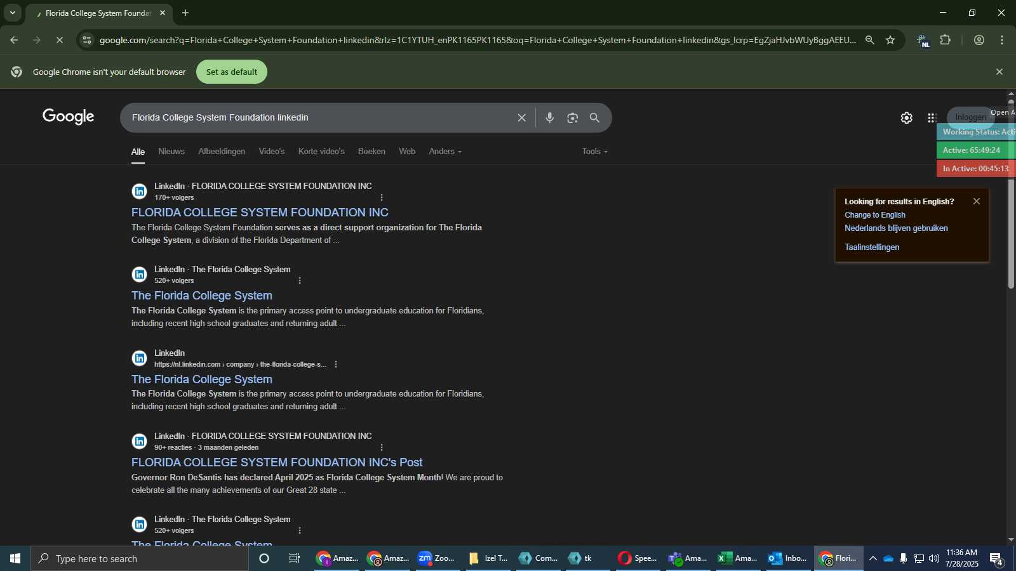Click the Active time status badge
Screen dimensions: 1016x571
click(x=975, y=150)
